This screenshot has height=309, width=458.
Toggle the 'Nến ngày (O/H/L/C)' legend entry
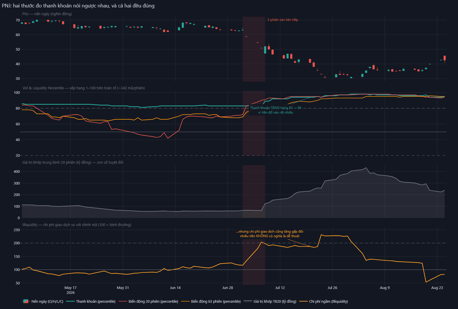click(42, 301)
